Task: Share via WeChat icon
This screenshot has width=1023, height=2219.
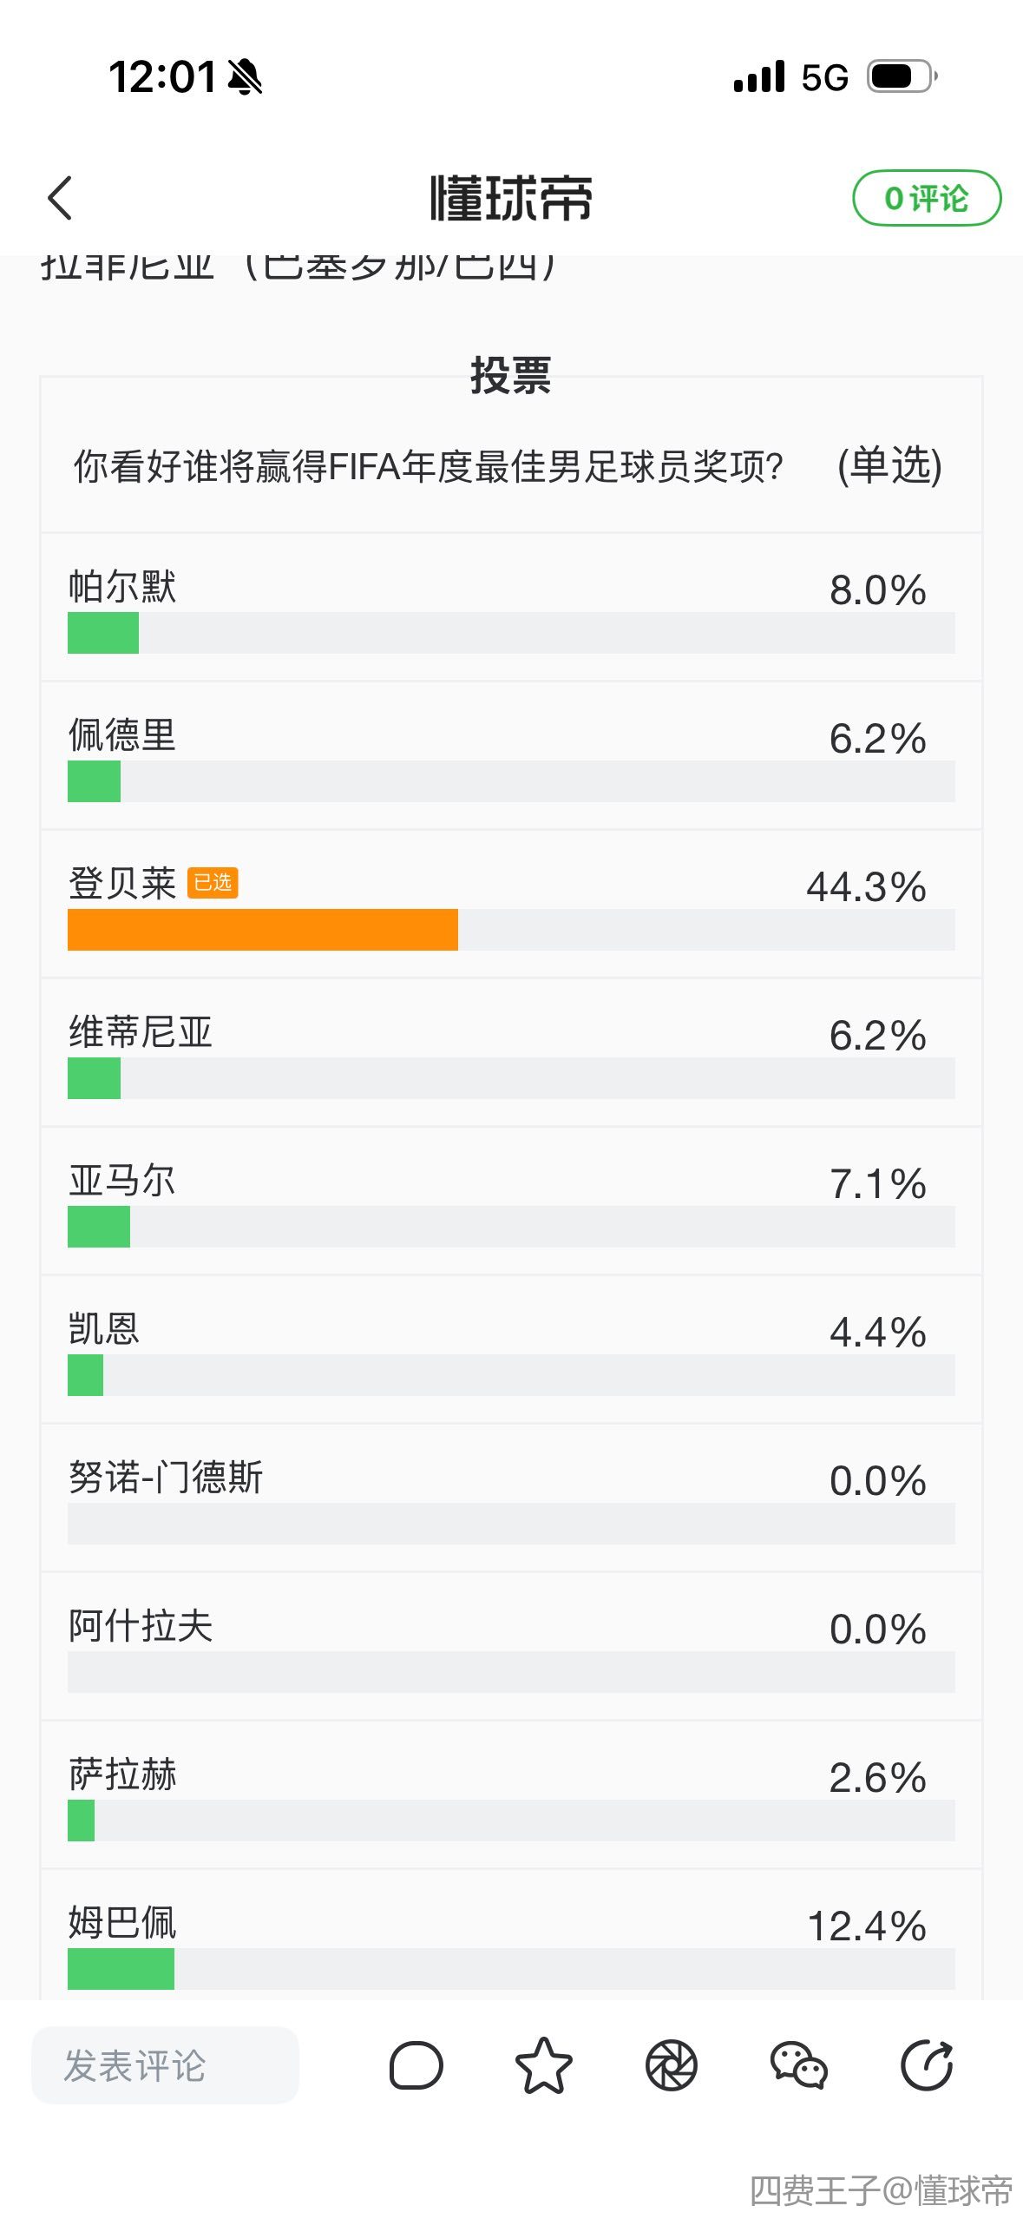Action: pos(798,2065)
